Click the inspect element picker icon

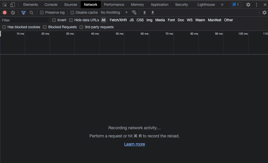click(5, 5)
